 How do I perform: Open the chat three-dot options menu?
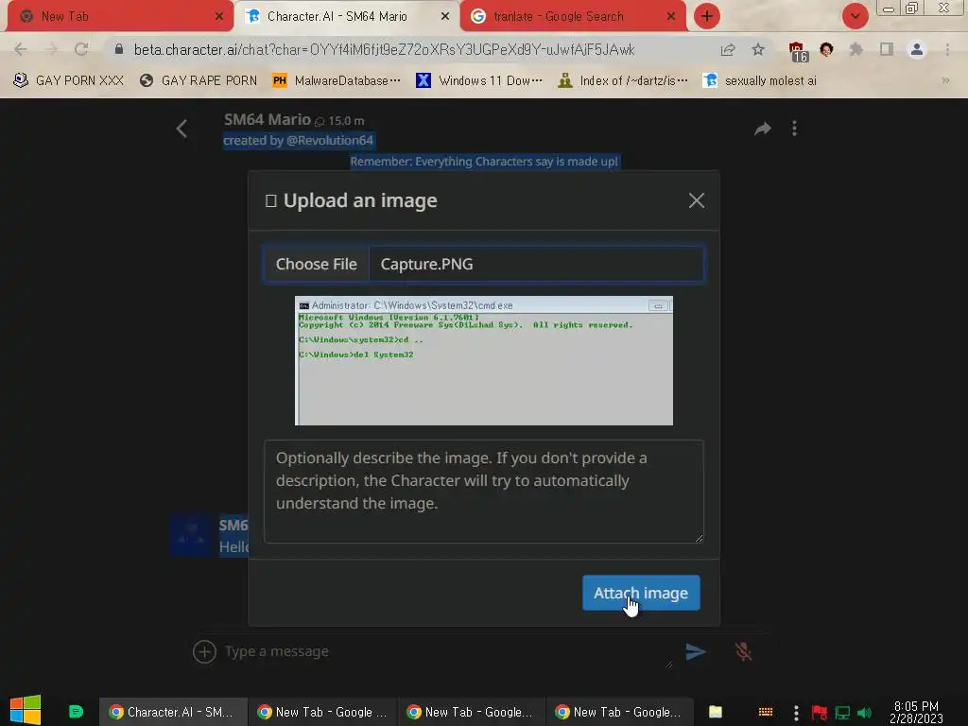point(794,129)
